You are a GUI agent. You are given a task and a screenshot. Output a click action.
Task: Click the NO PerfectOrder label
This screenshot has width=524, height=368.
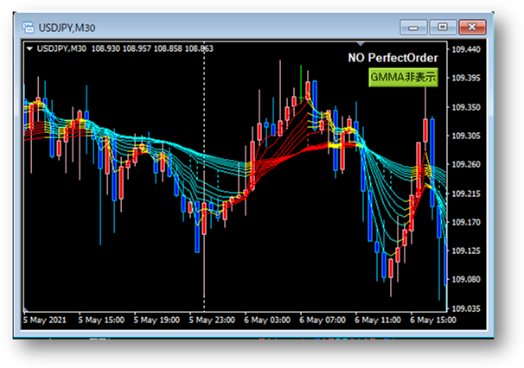coord(393,58)
